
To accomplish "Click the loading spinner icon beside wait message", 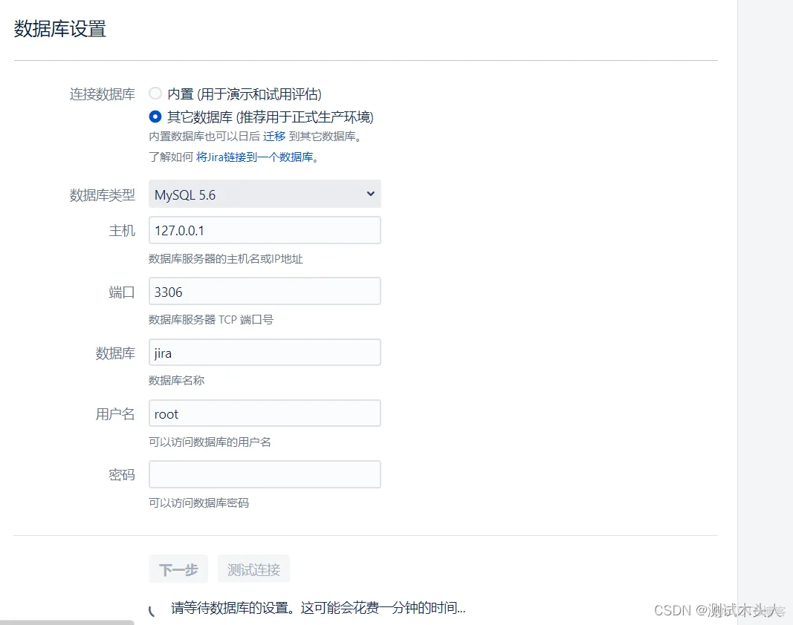I will pyautogui.click(x=152, y=610).
